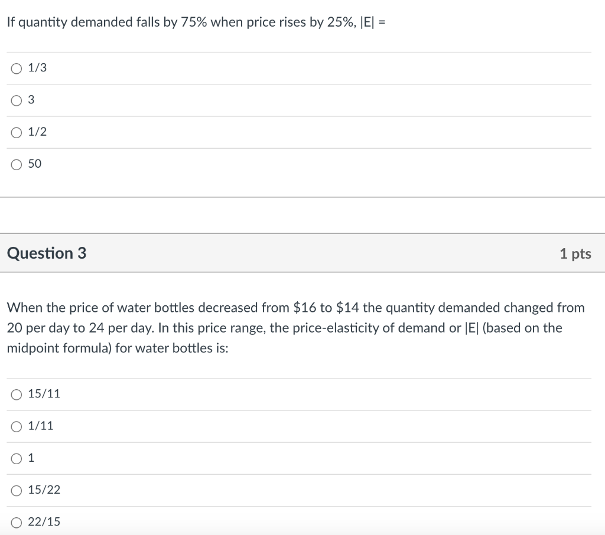
Task: Click the 22/15 answer label text
Action: 44,521
